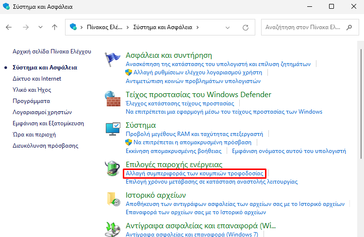
Task: Click the search magnifier icon
Action: (x=349, y=27)
